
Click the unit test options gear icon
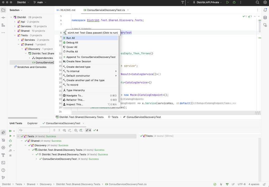click(76, 130)
